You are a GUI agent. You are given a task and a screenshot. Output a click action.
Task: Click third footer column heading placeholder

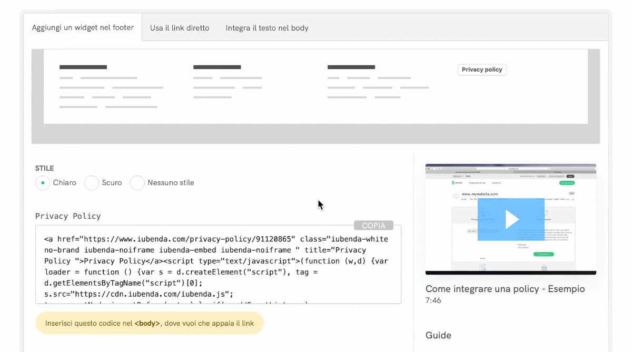coord(351,67)
